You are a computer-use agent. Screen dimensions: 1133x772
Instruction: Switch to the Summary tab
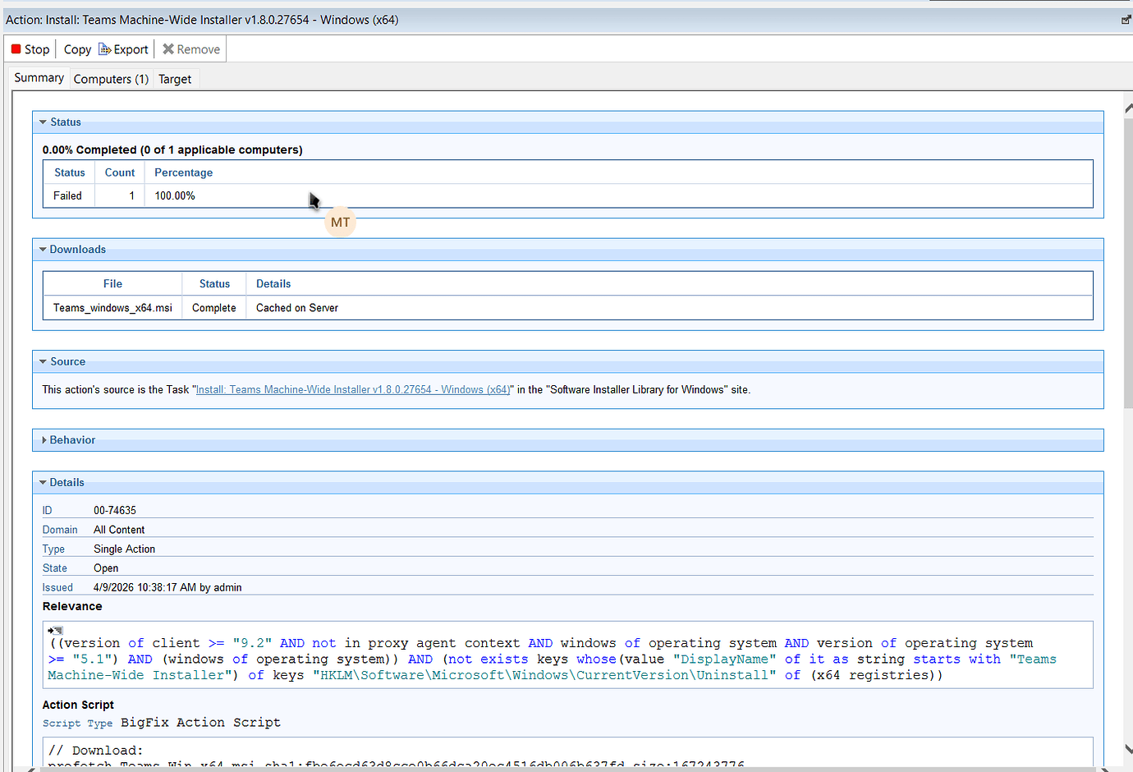pyautogui.click(x=39, y=78)
